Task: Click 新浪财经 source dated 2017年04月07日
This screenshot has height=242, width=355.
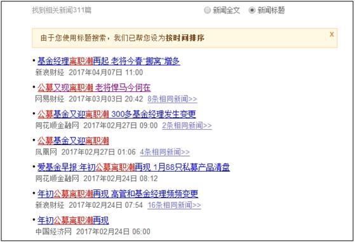Action: [50, 72]
